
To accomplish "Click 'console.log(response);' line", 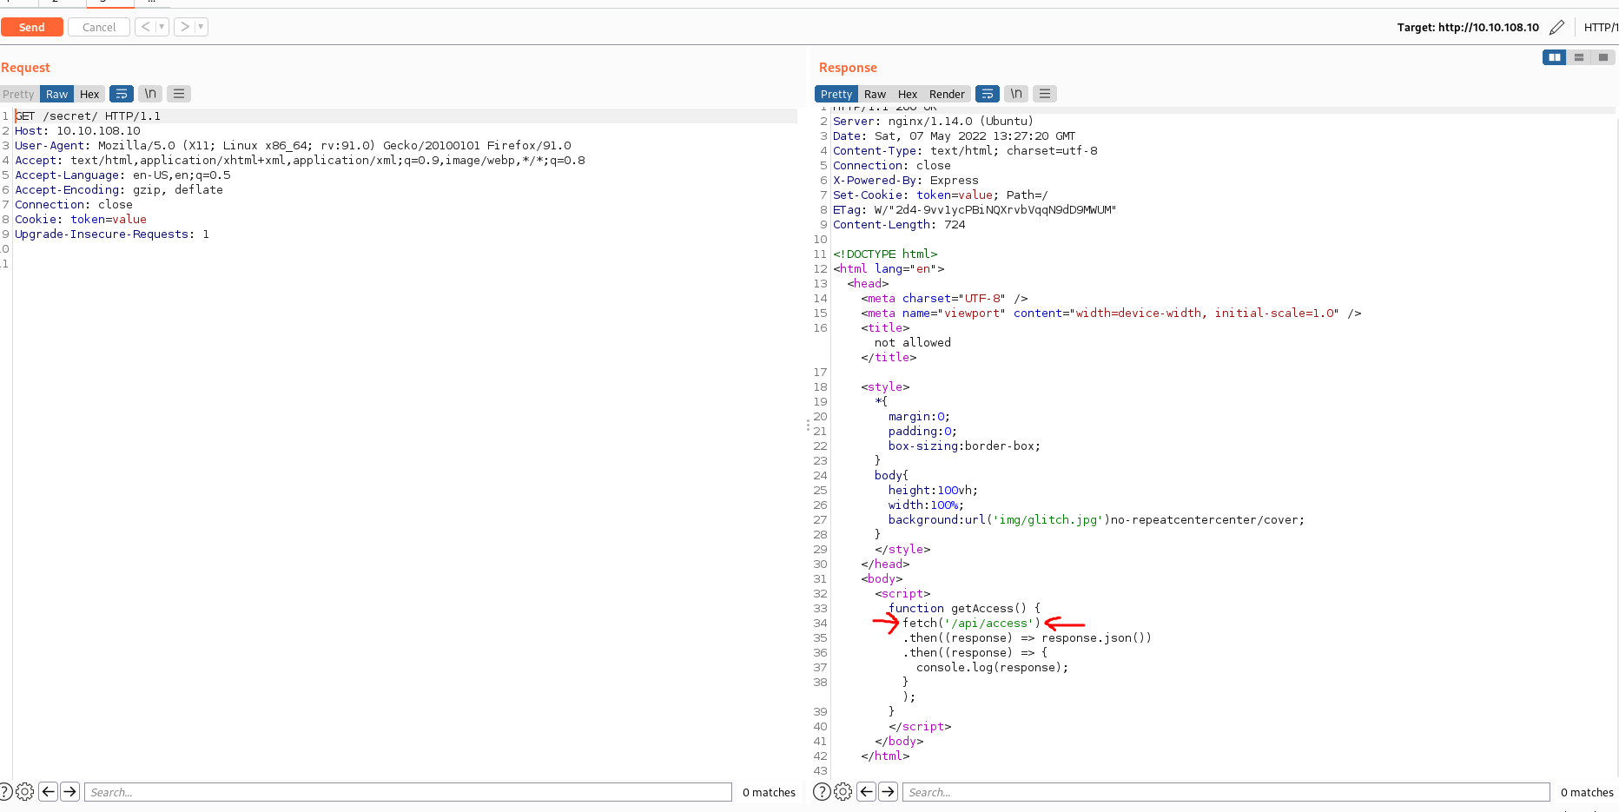I will click(992, 668).
